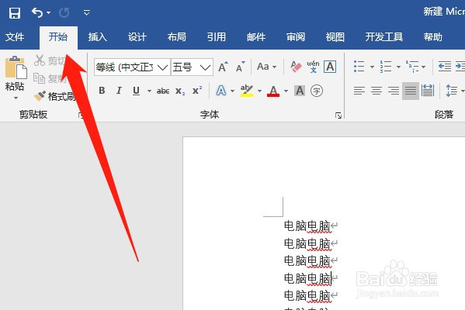Click the Redo/Repeat icon
The width and height of the screenshot is (465, 310).
tap(64, 12)
